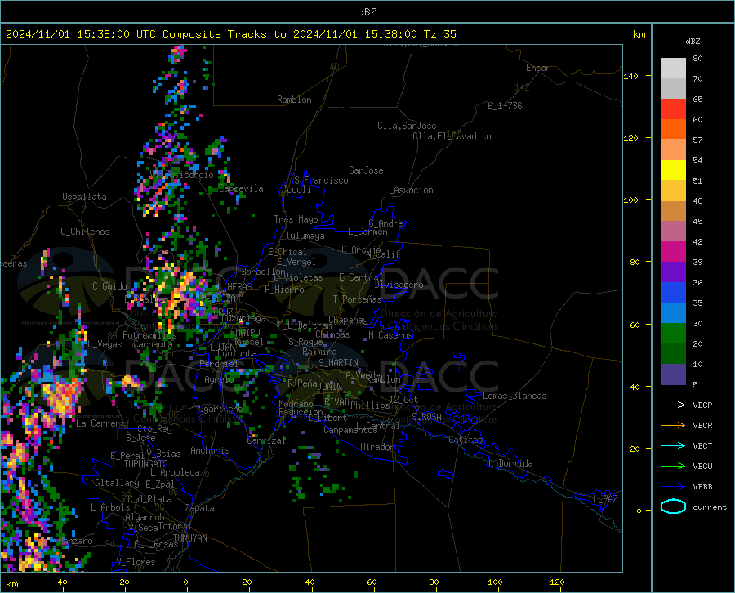Click the white VBCP arrow icon

tap(673, 405)
